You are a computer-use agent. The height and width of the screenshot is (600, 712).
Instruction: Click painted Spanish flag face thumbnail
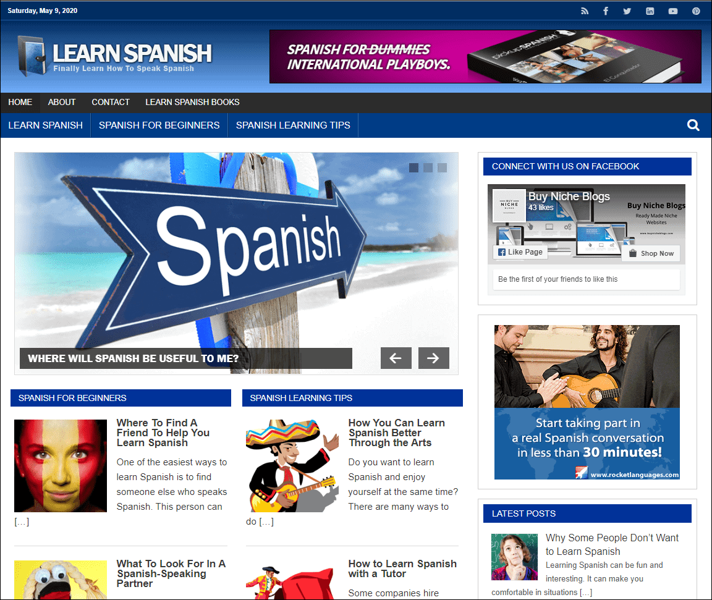61,466
